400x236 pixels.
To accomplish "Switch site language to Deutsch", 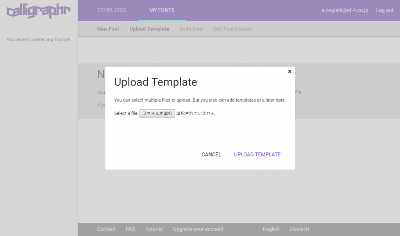I will pos(299,229).
